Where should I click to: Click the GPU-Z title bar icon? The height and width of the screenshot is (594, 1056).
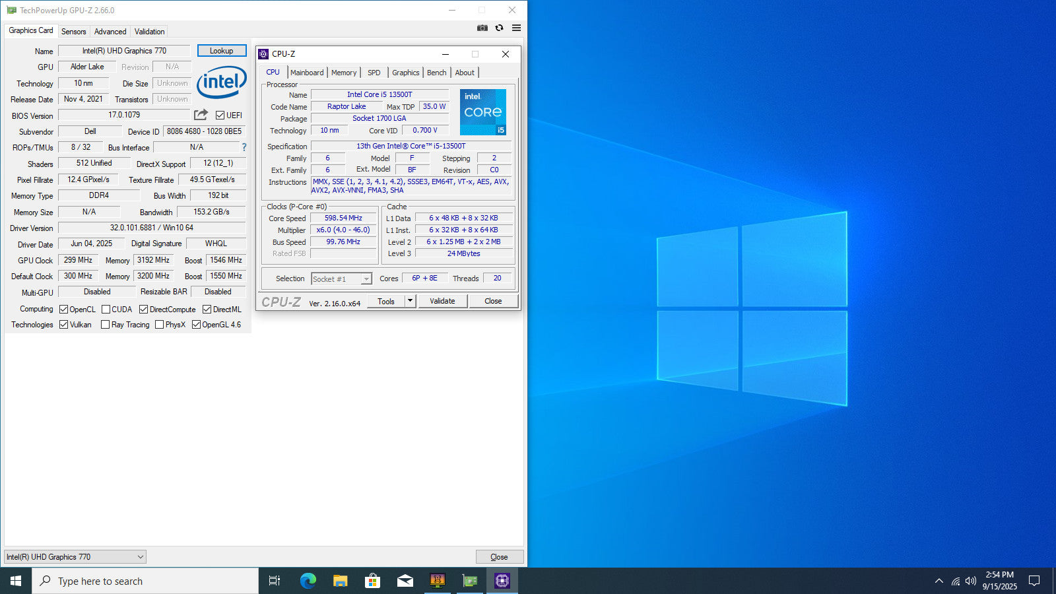pyautogui.click(x=11, y=11)
